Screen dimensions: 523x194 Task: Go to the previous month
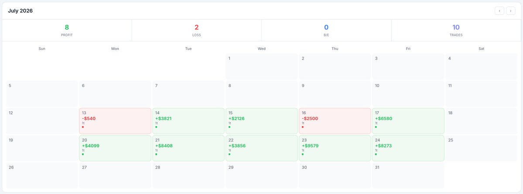point(499,11)
